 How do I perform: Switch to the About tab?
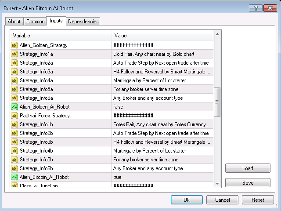[x=14, y=22]
